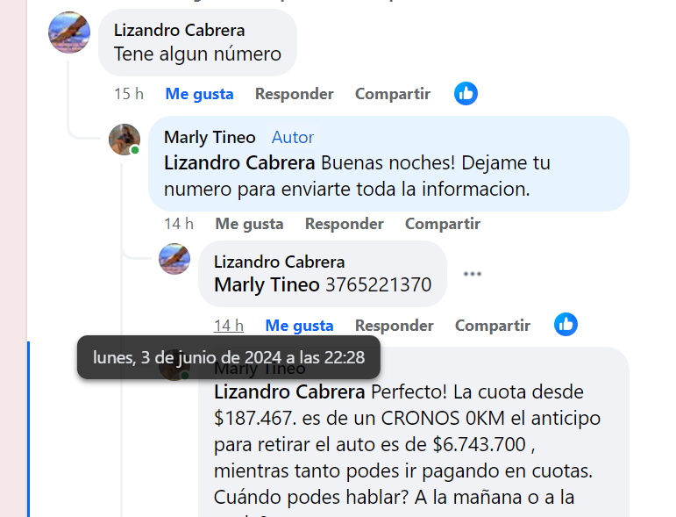The image size is (676, 517).
Task: Open the three-dots options for phone number comment
Action: coord(472,274)
